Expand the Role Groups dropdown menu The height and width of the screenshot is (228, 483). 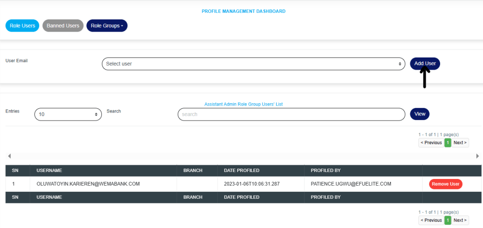107,25
